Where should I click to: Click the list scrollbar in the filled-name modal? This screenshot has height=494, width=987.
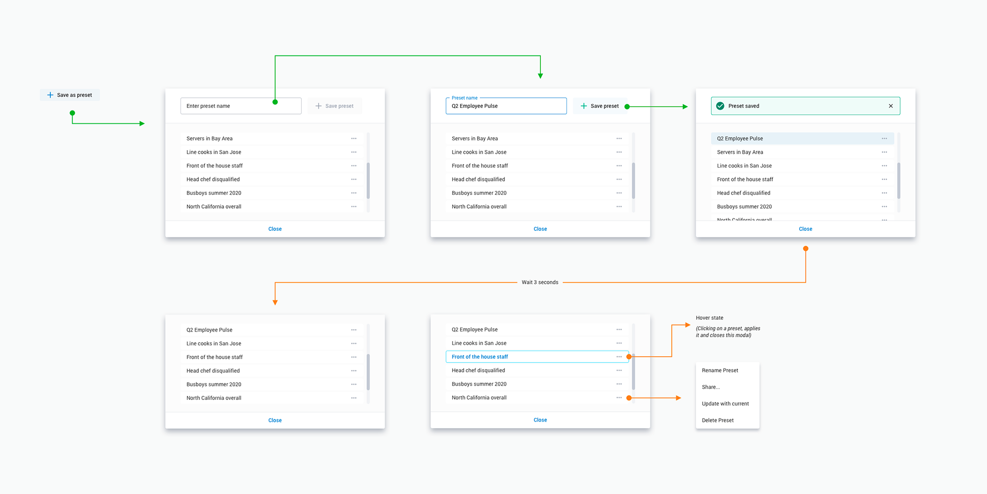tap(633, 180)
